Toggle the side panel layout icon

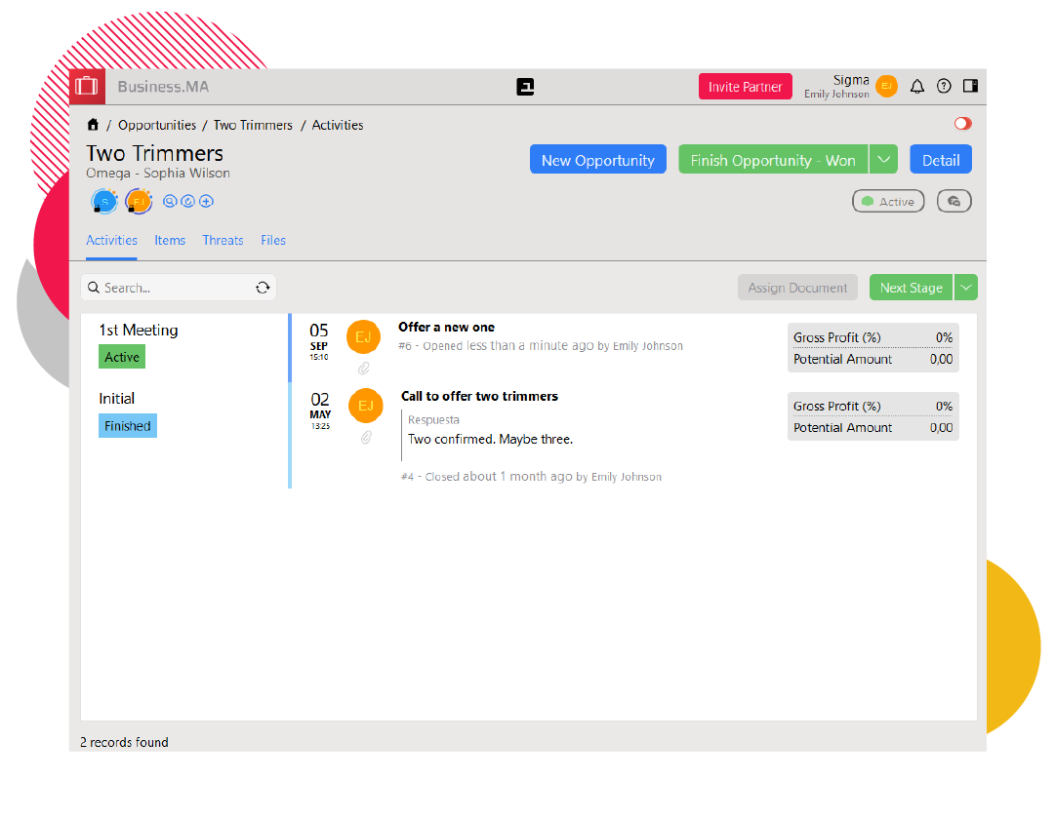pos(970,86)
